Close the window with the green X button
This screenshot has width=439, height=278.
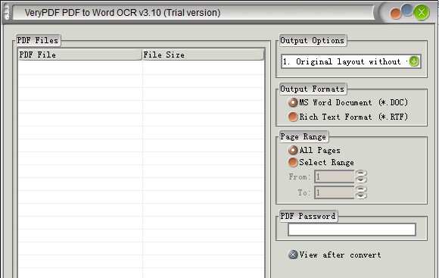click(422, 12)
